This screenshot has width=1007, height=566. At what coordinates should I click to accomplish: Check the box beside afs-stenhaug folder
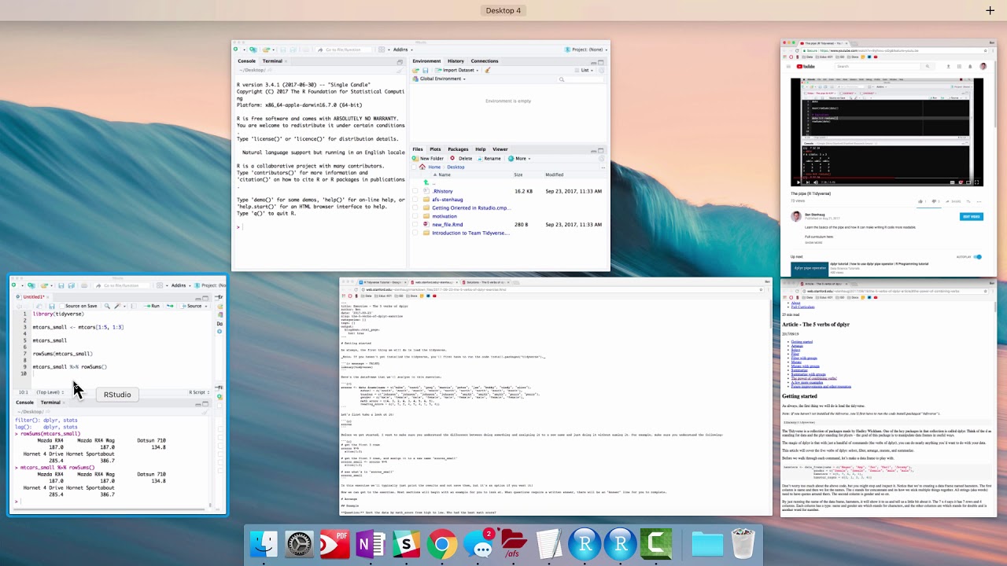point(415,200)
